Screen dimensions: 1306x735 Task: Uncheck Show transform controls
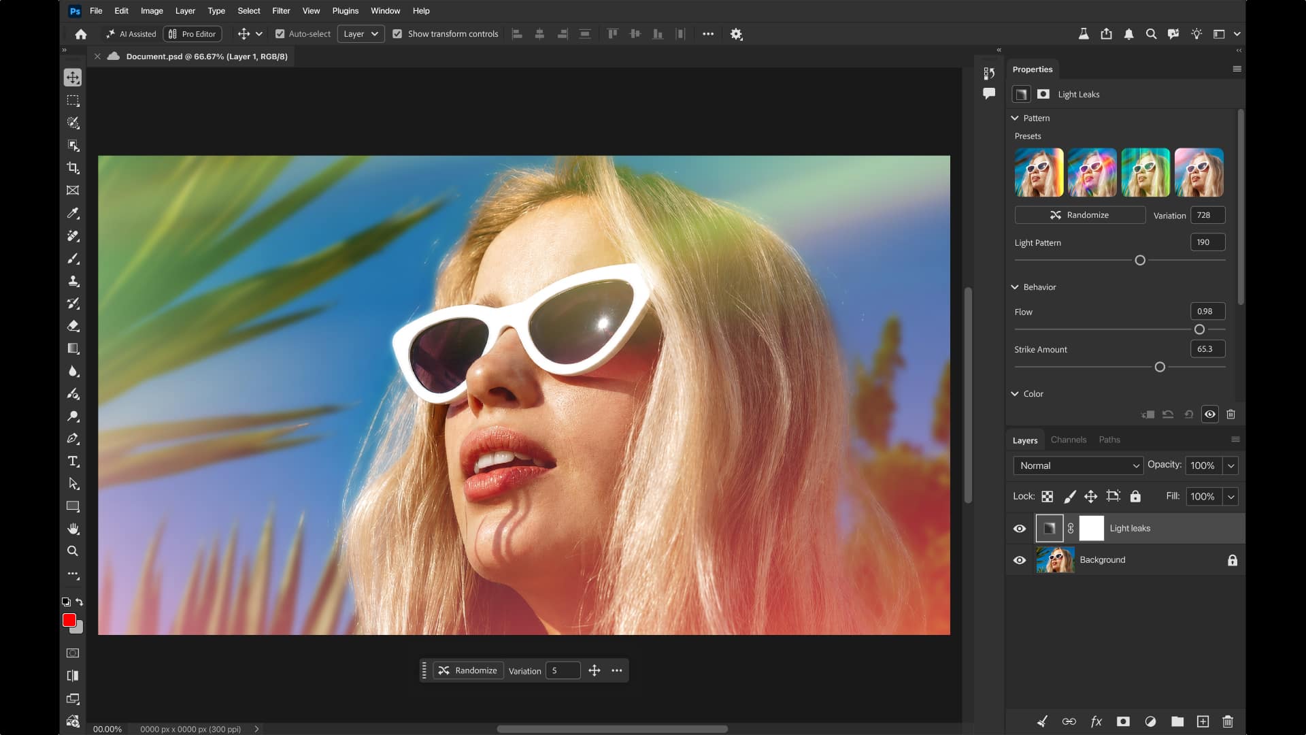[x=397, y=34]
